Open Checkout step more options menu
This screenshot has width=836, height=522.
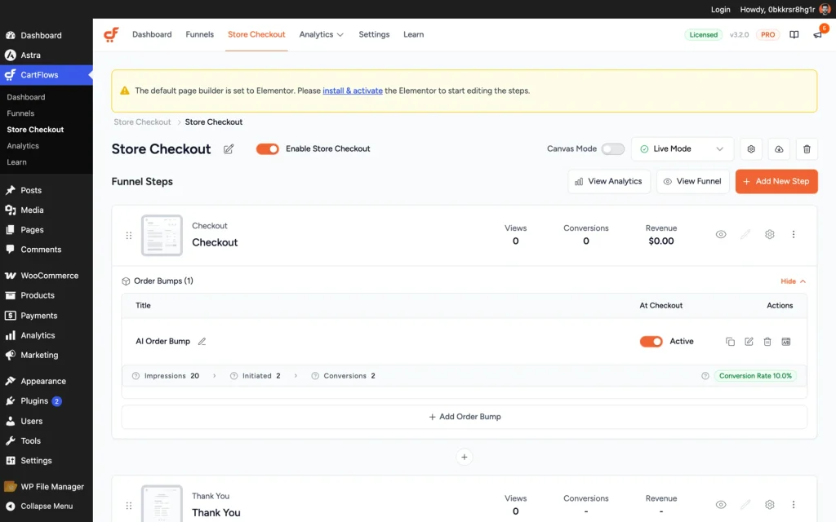(794, 234)
